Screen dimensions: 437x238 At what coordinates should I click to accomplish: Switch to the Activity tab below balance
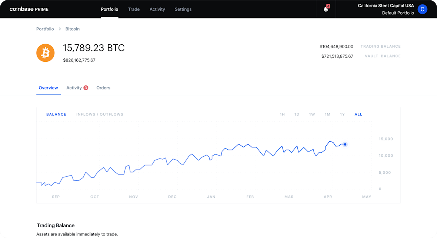tap(74, 88)
